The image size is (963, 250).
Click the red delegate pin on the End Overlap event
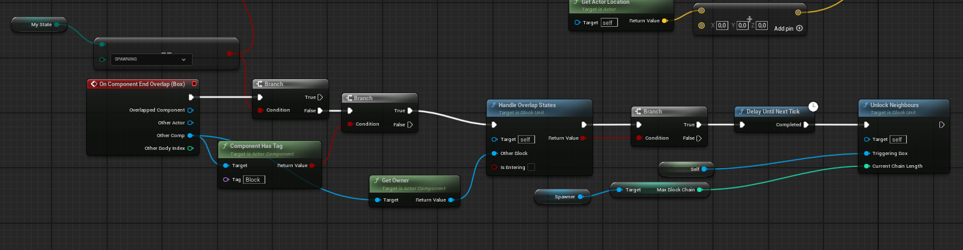tap(194, 84)
